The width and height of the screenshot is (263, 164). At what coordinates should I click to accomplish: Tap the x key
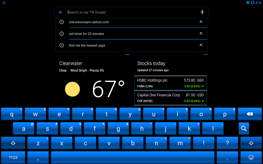(62, 143)
